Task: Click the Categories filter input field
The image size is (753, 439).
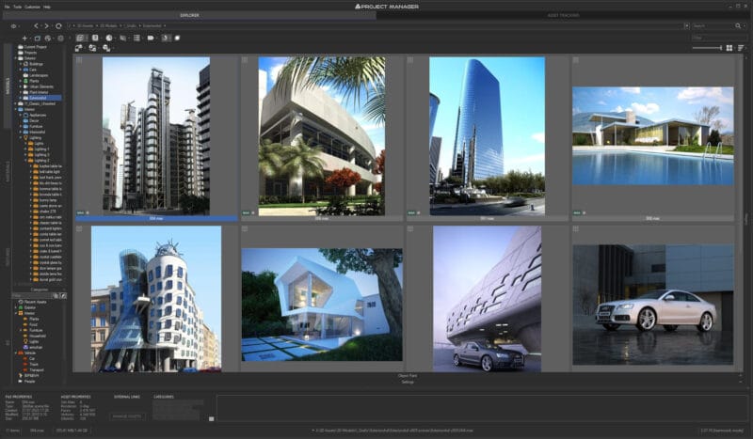Action: click(x=32, y=296)
